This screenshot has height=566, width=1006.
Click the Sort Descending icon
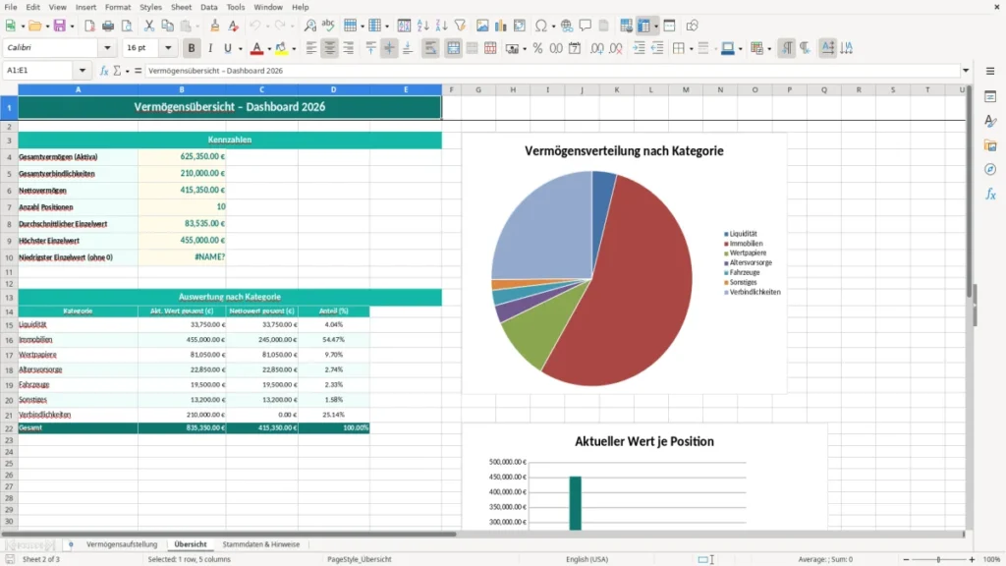(x=441, y=26)
